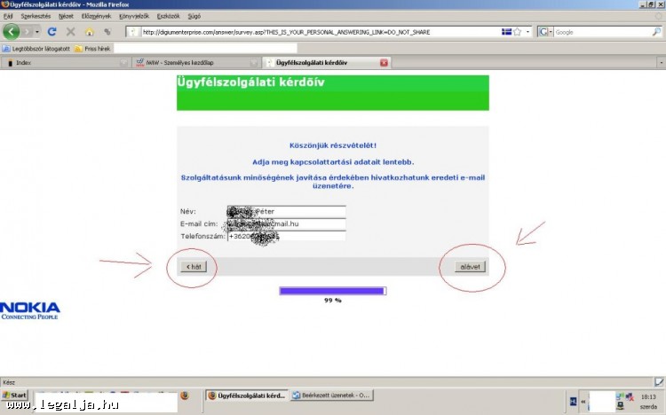Screen dimensions: 666x415
Task: Click the bookmark star in the address bar
Action: (x=517, y=31)
